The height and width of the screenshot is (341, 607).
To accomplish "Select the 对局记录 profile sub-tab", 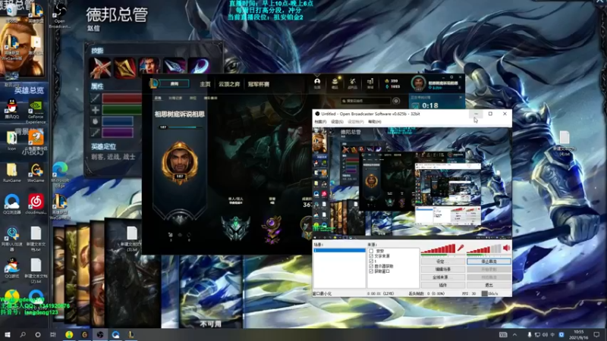I will pos(175,99).
